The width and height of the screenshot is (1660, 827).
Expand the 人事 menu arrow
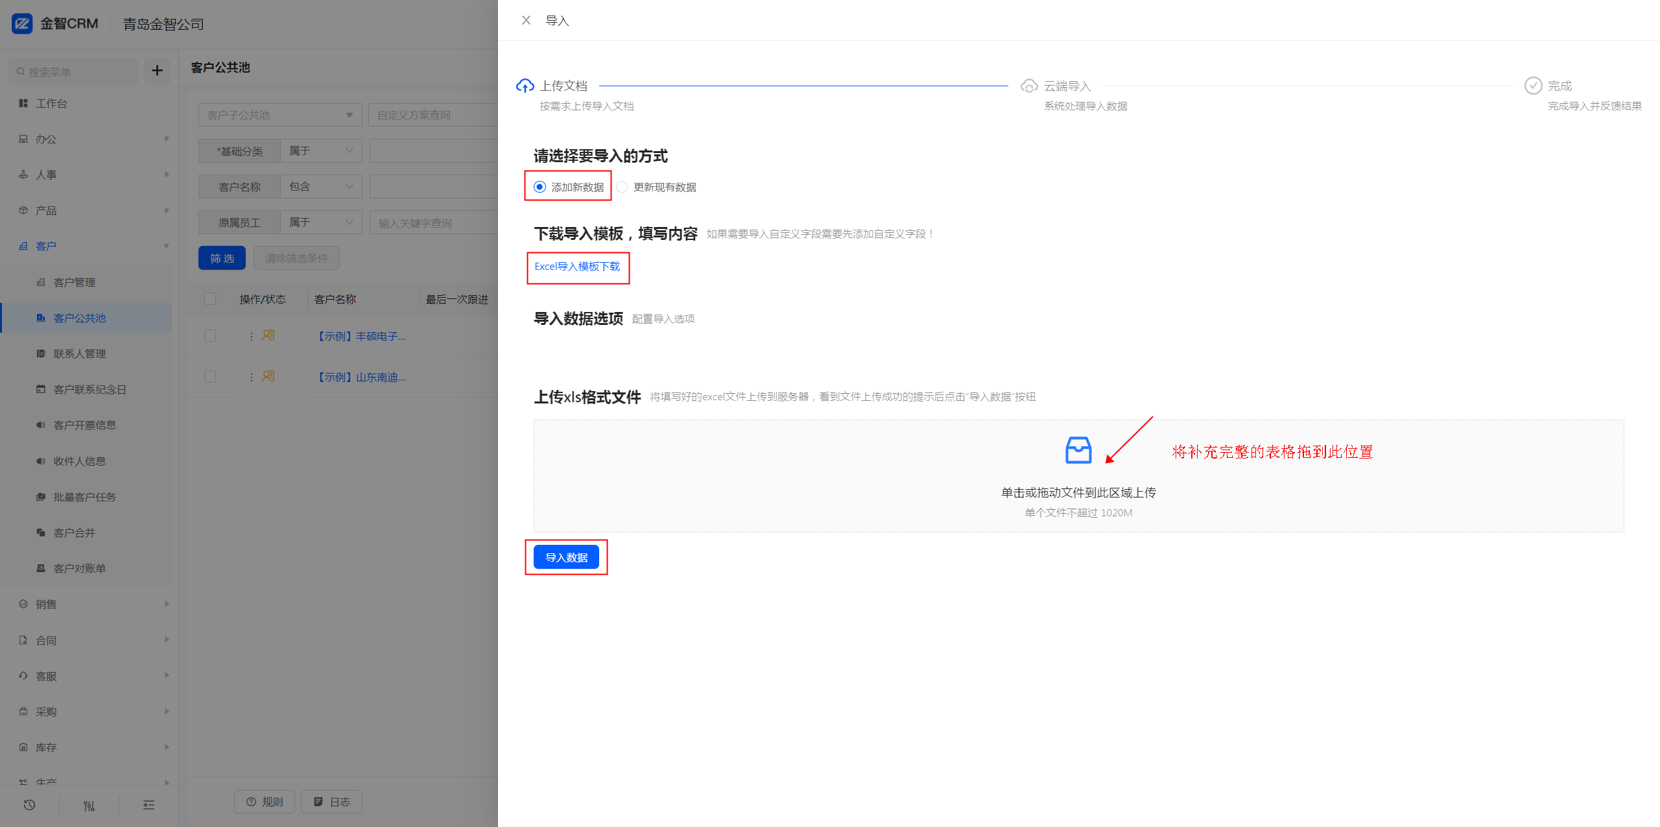pyautogui.click(x=167, y=174)
